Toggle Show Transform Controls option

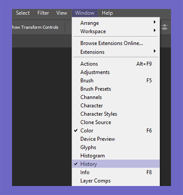pyautogui.click(x=35, y=27)
